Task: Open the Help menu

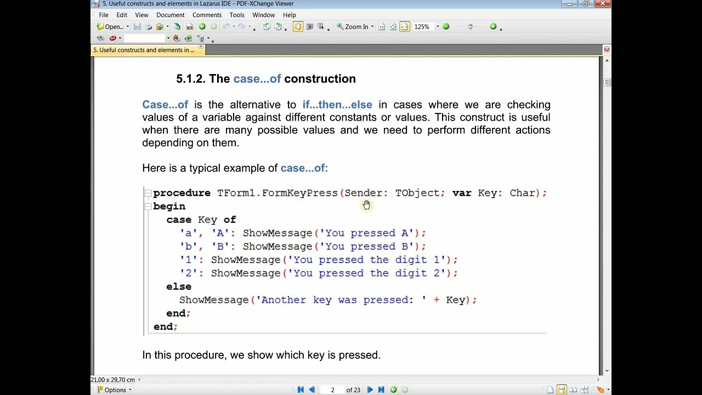Action: click(290, 15)
